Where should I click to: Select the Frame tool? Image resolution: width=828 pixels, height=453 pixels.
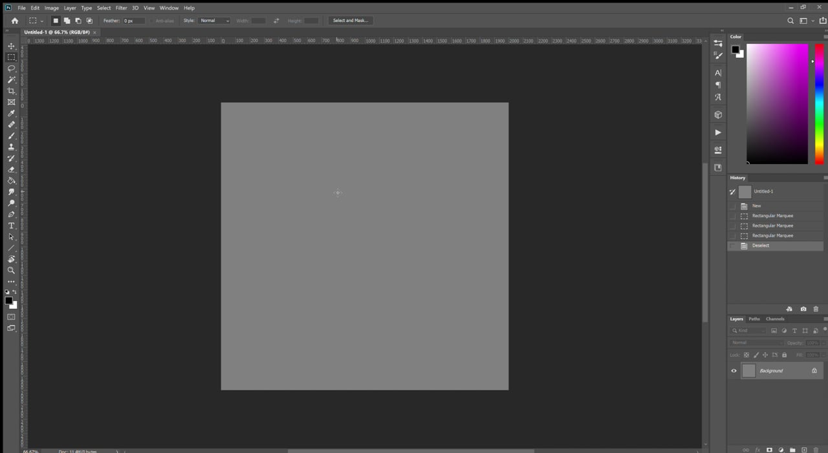pos(11,102)
